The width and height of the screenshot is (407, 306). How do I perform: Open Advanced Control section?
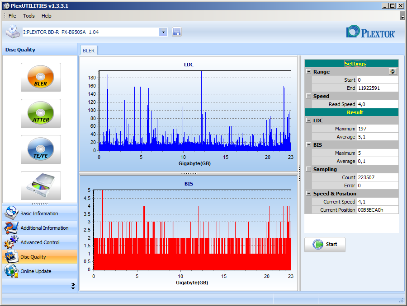tap(40, 242)
